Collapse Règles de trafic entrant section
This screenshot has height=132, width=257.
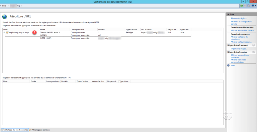(x=254, y=45)
